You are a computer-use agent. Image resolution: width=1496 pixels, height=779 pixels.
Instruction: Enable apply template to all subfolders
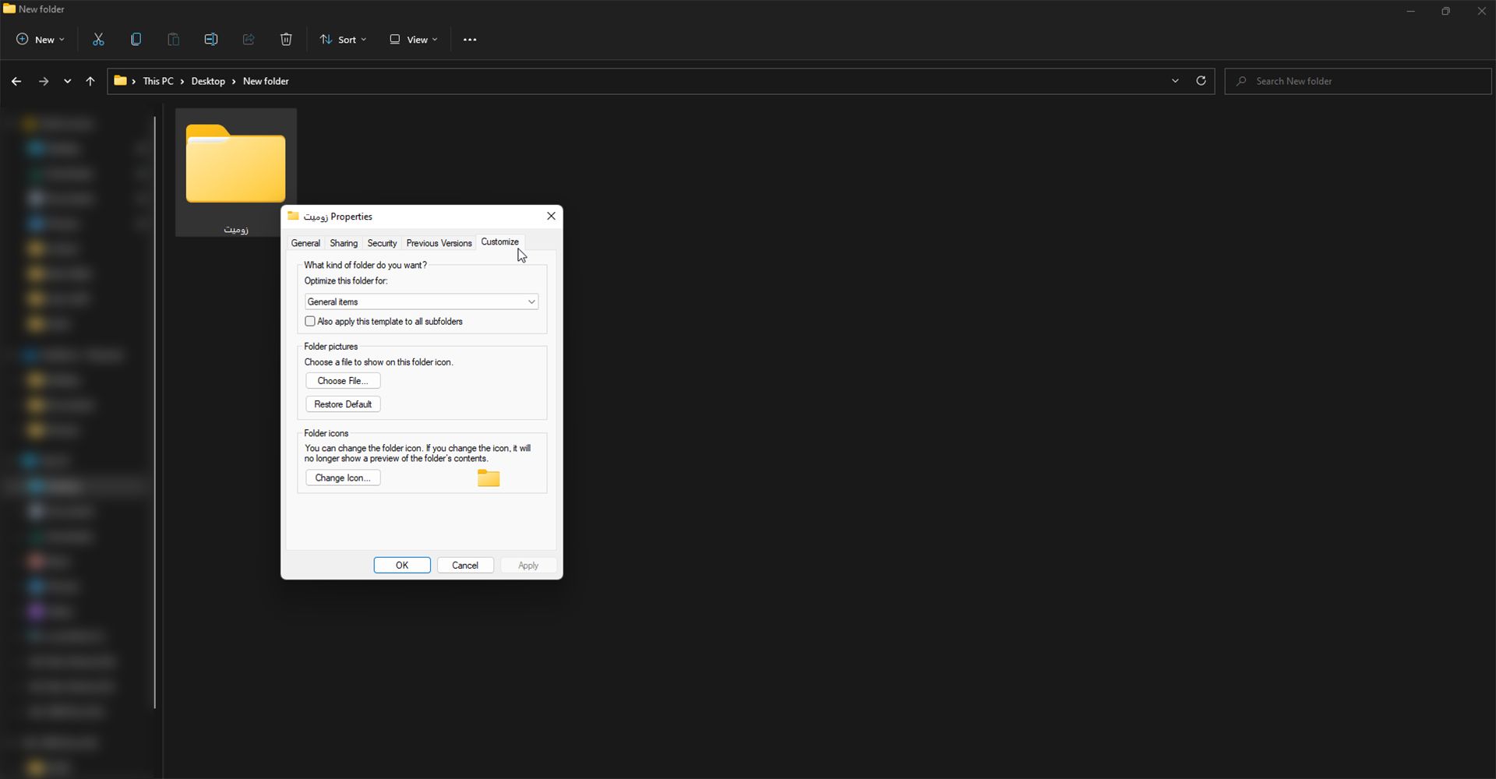310,322
